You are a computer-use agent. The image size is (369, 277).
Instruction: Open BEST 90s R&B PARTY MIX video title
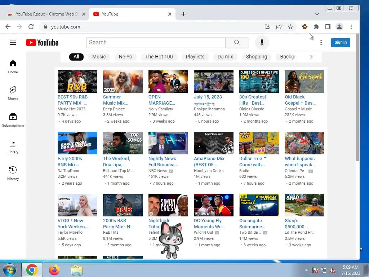coord(72,100)
